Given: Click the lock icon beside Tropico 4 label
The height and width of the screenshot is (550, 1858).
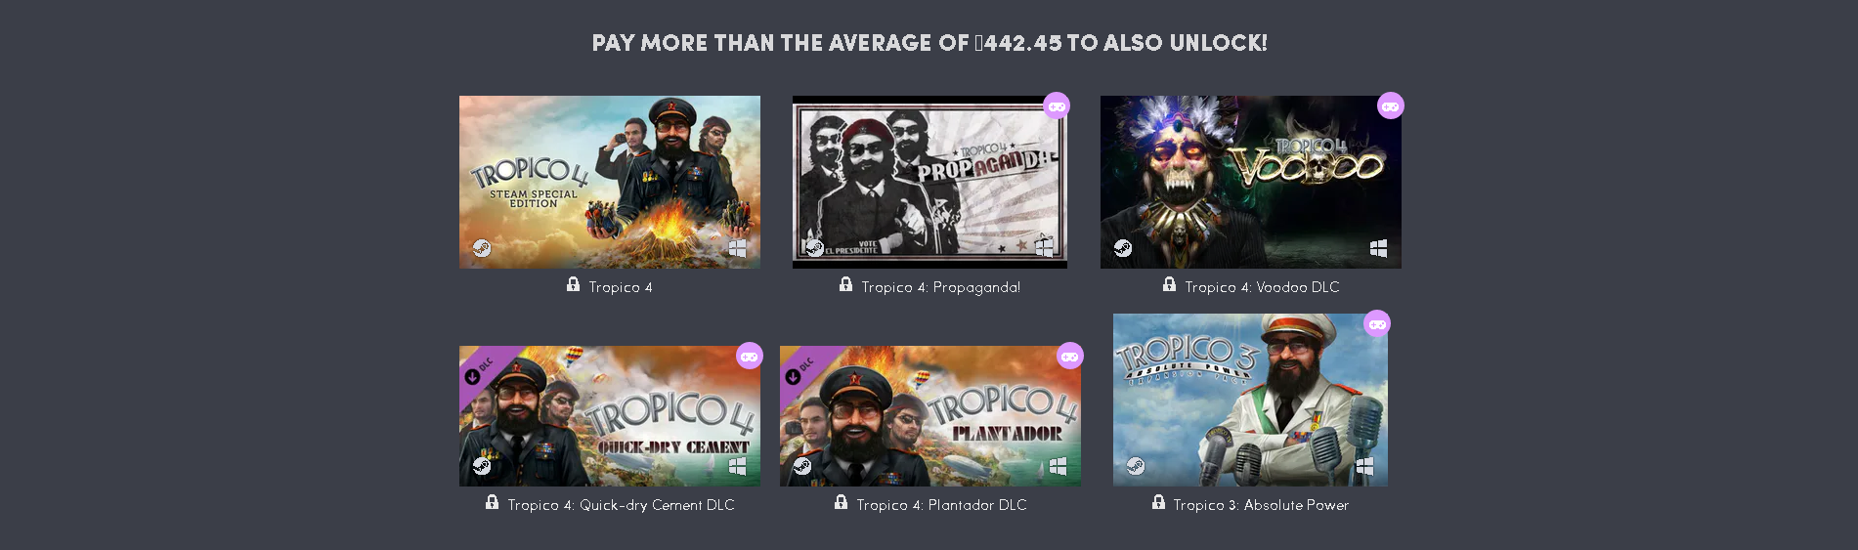Looking at the screenshot, I should tap(574, 284).
